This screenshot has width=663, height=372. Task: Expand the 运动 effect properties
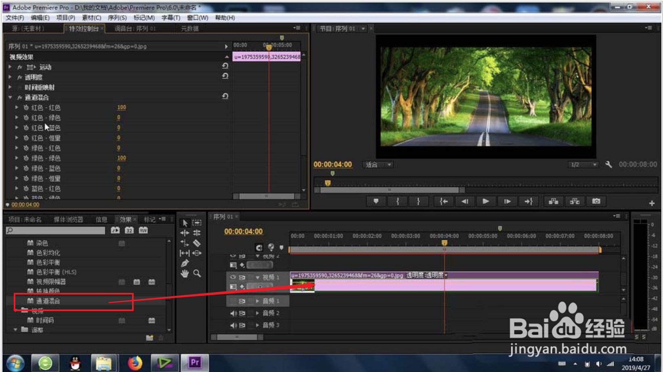pyautogui.click(x=10, y=67)
